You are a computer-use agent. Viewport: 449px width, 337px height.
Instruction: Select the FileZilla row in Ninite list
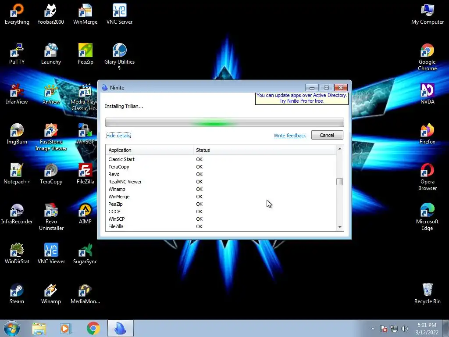tap(221, 226)
